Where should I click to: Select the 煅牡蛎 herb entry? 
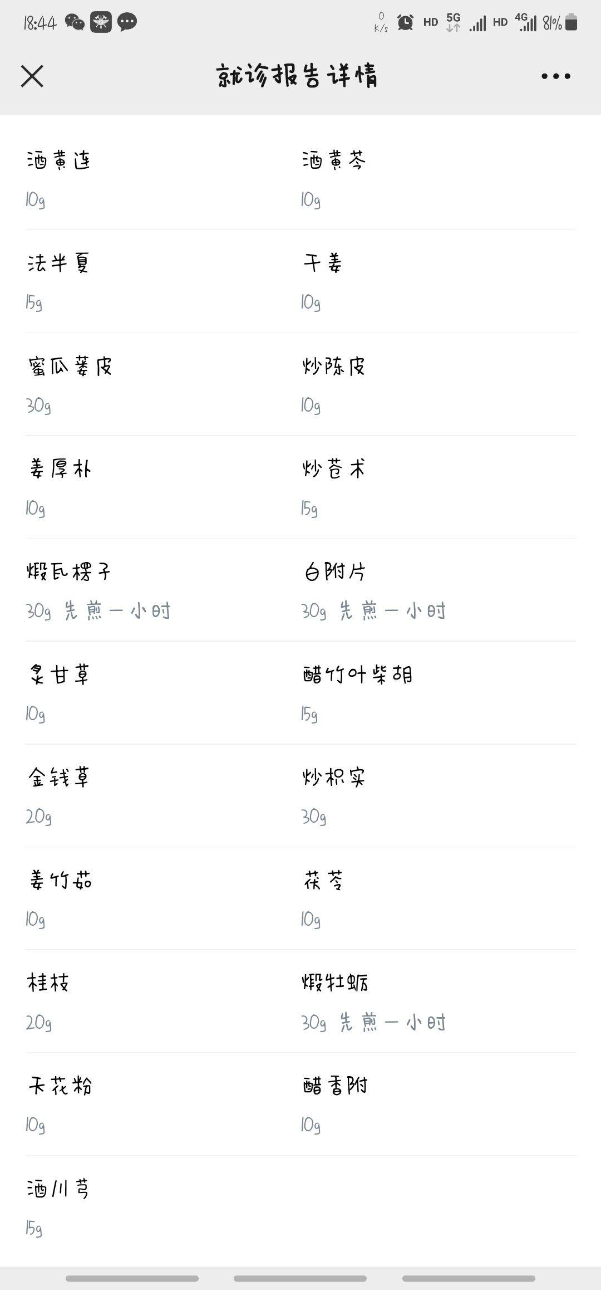[x=439, y=1001]
